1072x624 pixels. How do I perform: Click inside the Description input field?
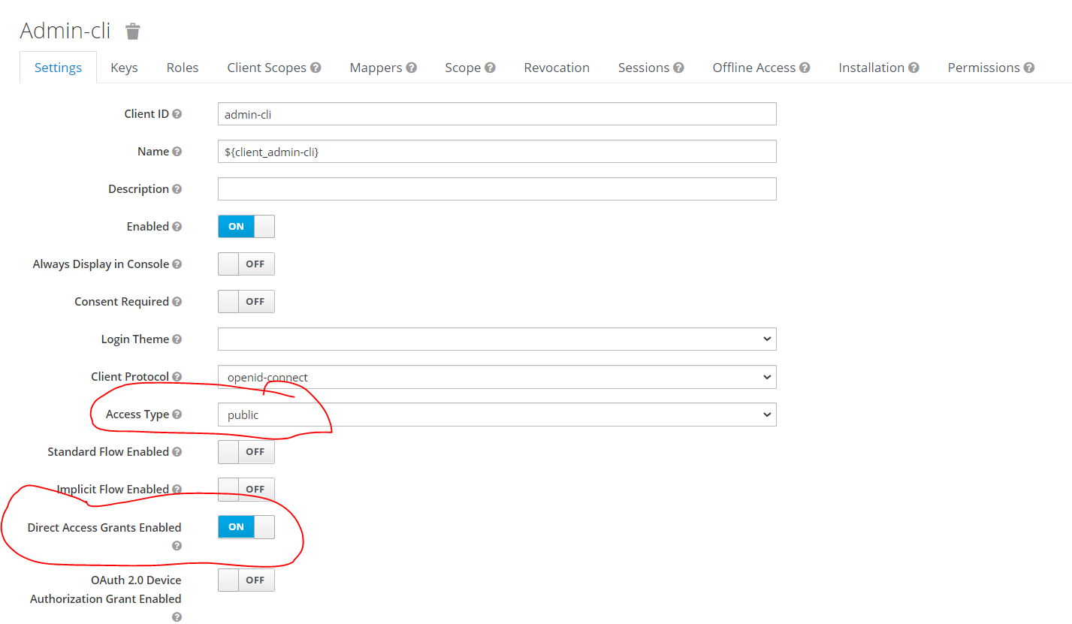click(x=496, y=188)
